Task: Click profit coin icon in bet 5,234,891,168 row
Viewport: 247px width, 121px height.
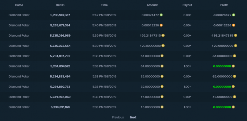Action: coord(233,107)
